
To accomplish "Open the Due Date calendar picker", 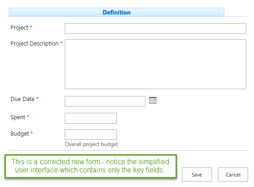I will (153, 101).
